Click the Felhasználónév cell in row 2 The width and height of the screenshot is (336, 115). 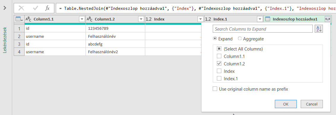coord(115,37)
